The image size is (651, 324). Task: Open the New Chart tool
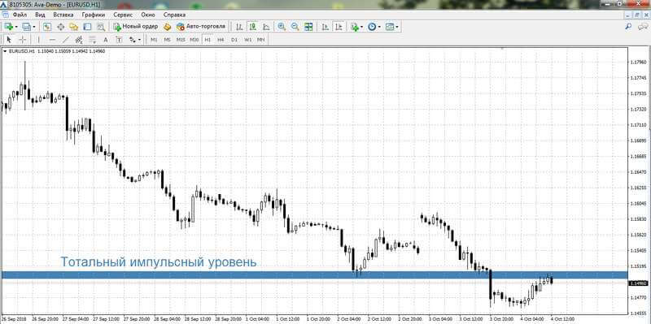click(x=8, y=27)
